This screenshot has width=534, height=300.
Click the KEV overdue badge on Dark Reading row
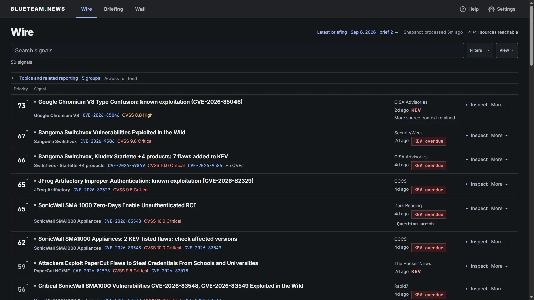click(x=429, y=215)
